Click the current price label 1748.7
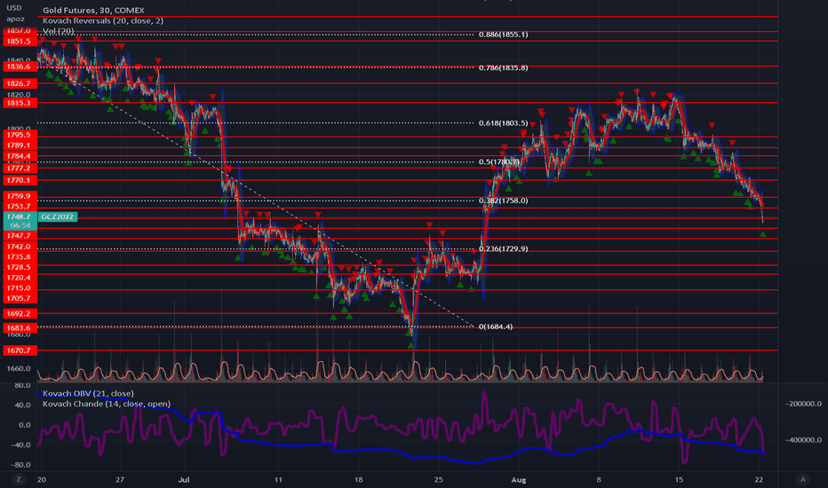Image resolution: width=828 pixels, height=488 pixels. click(x=20, y=216)
